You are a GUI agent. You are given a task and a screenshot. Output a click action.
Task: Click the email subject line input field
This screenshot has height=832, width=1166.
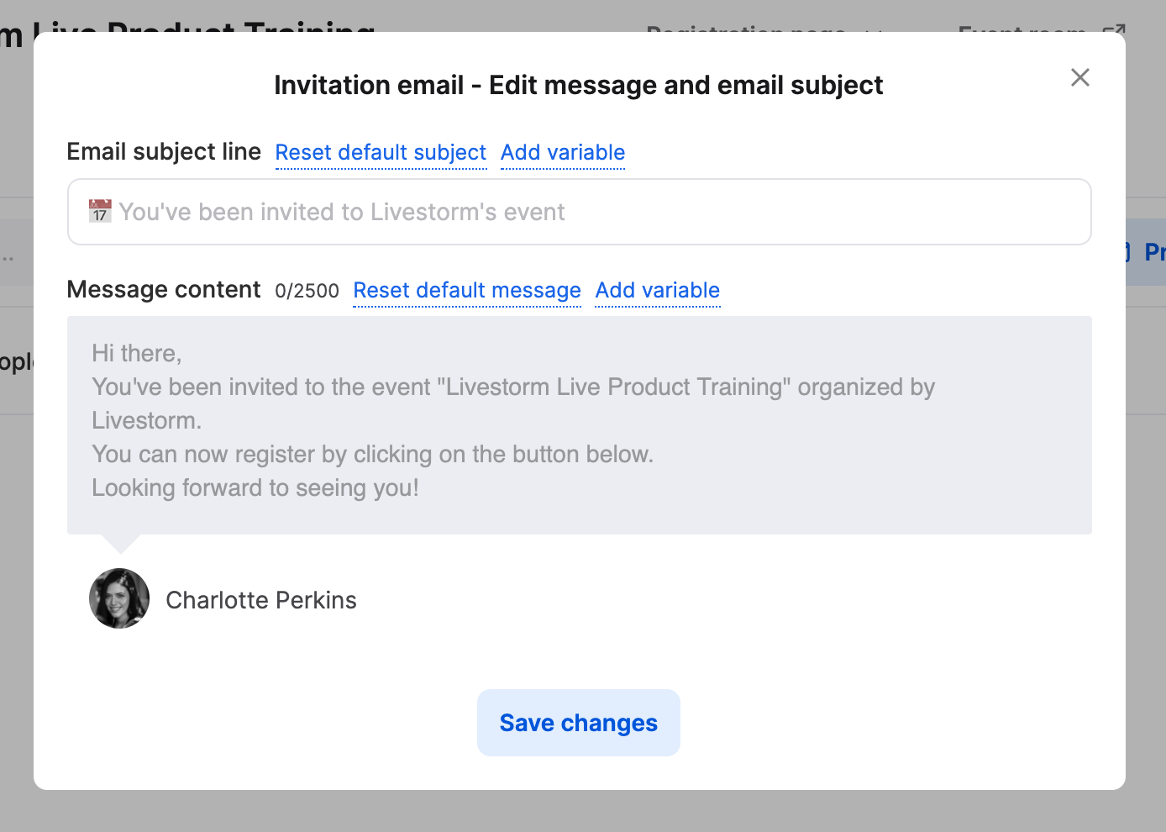pyautogui.click(x=579, y=211)
